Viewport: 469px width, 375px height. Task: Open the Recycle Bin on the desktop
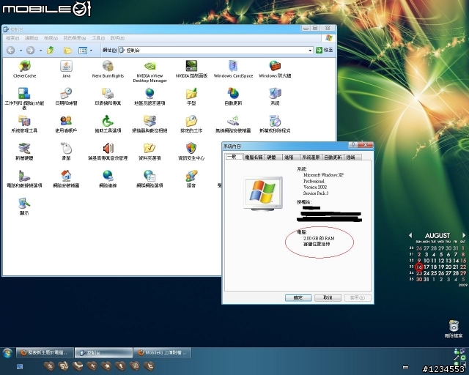tap(454, 329)
